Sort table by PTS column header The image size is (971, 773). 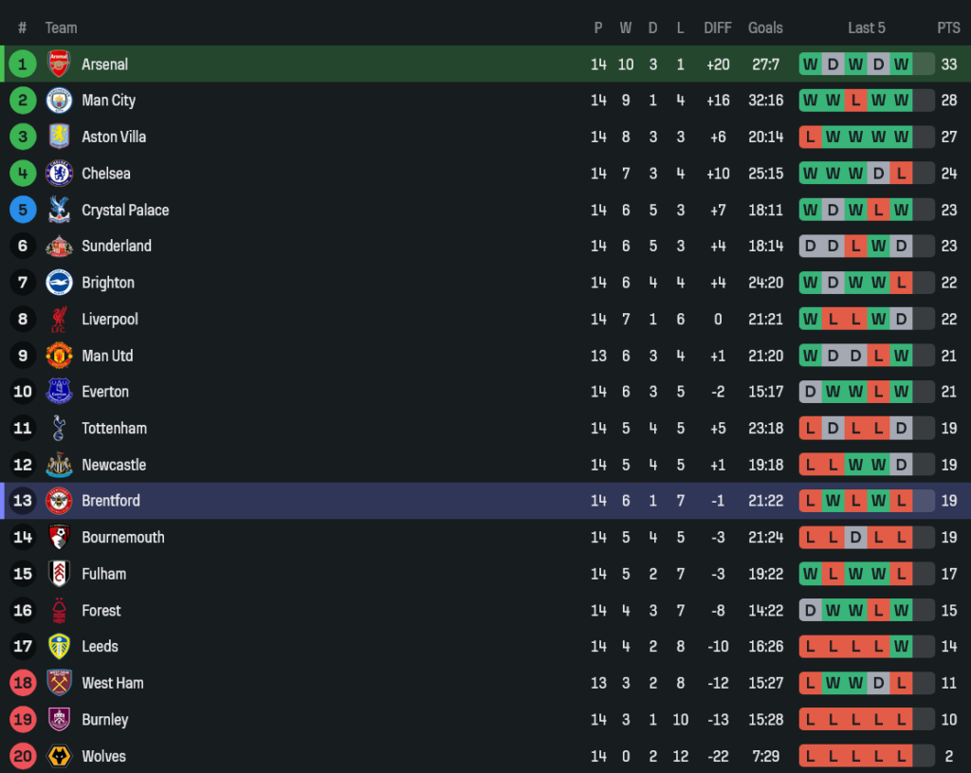(948, 28)
